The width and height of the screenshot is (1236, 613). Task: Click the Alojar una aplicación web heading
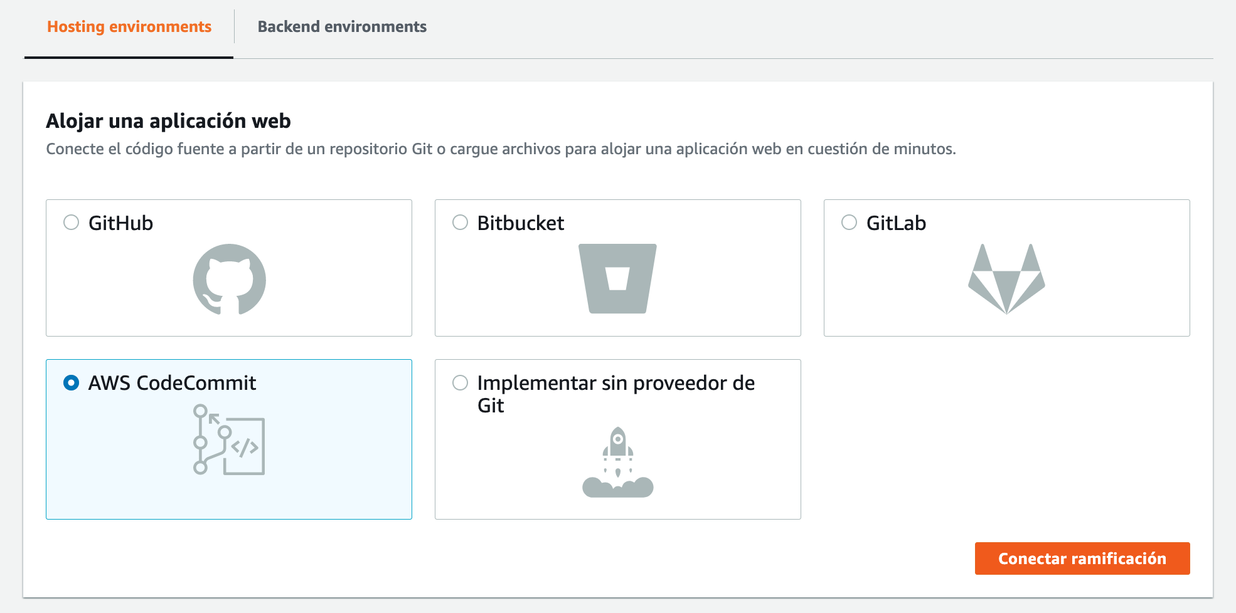coord(169,120)
